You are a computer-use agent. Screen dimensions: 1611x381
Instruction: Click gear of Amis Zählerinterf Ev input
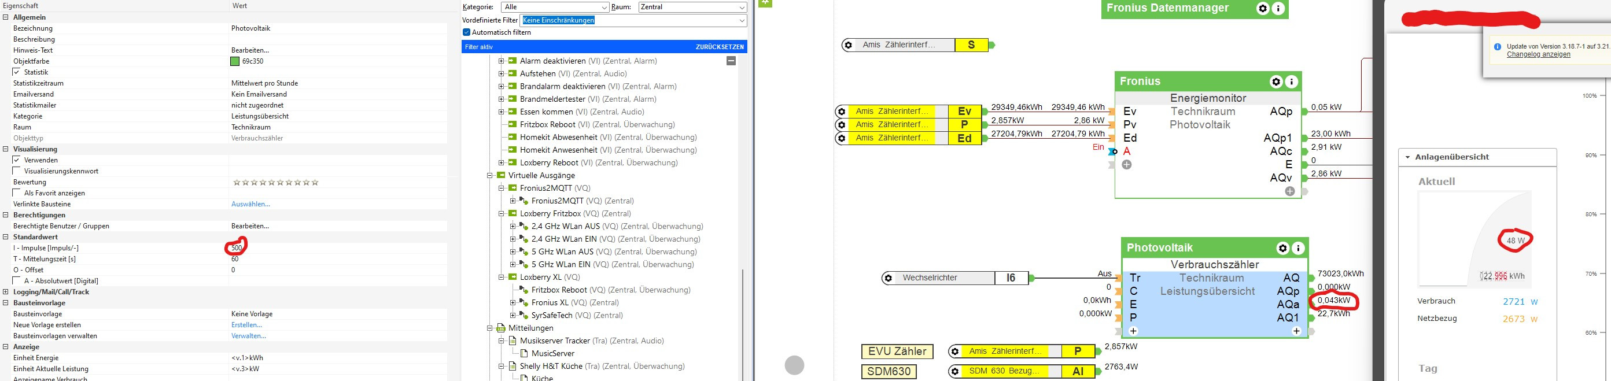(842, 112)
